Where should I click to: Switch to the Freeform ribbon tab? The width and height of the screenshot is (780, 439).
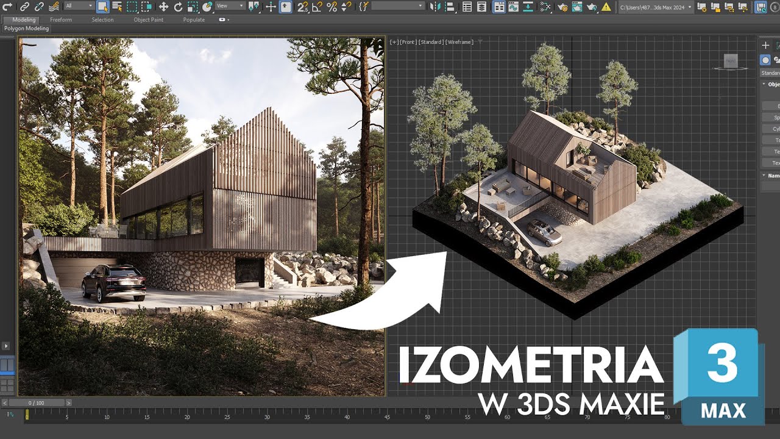(x=61, y=20)
